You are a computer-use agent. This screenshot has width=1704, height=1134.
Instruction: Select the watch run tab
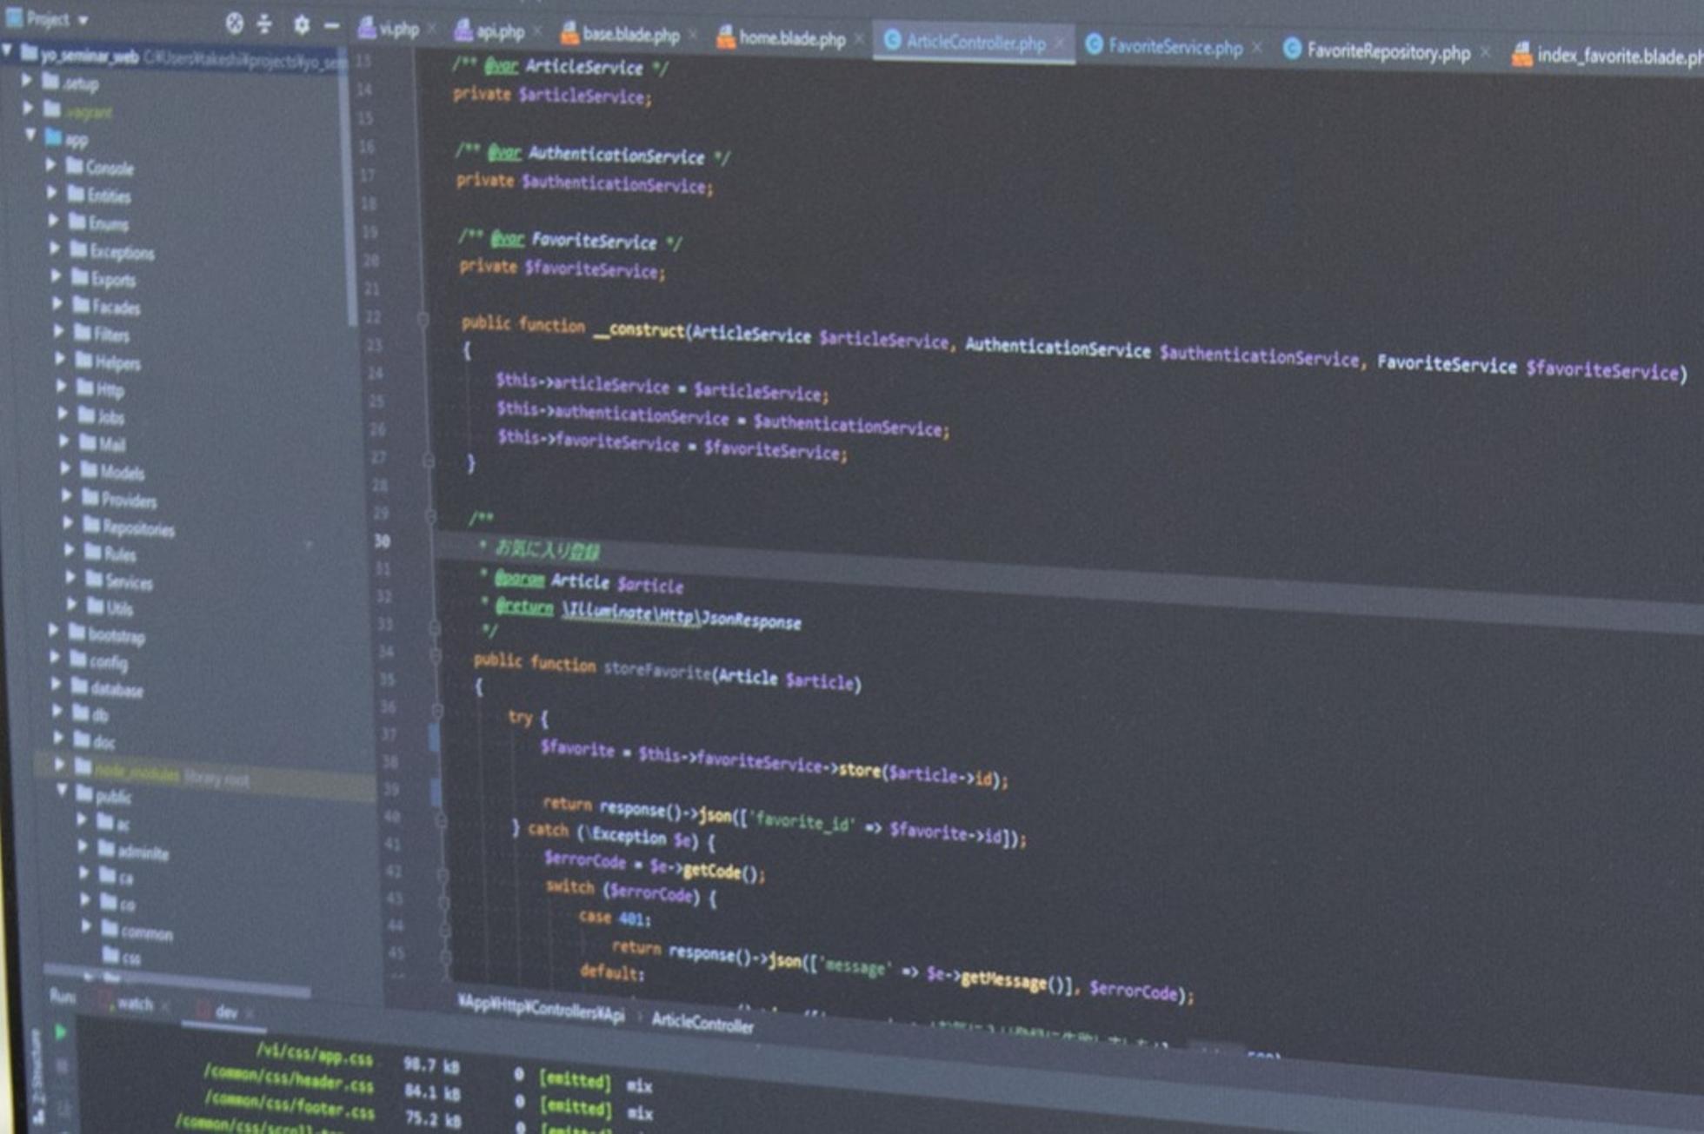pos(135,1004)
